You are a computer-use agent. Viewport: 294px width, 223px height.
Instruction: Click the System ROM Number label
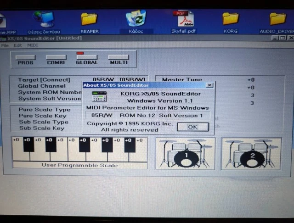tap(50, 92)
